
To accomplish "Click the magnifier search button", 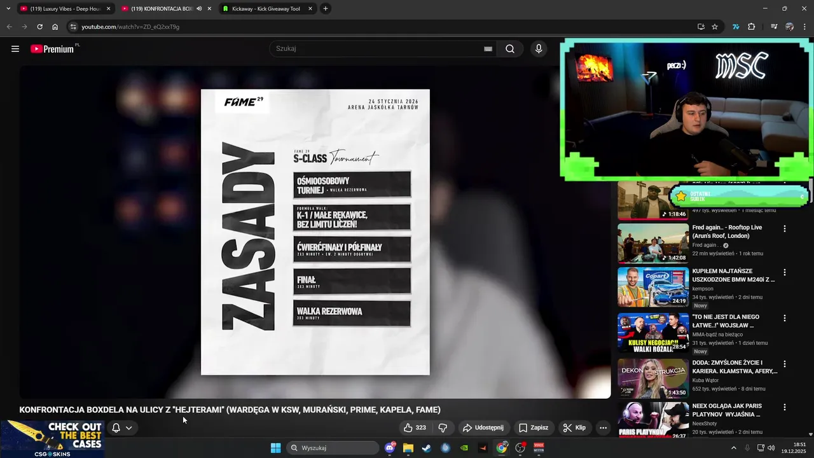I will coord(510,49).
